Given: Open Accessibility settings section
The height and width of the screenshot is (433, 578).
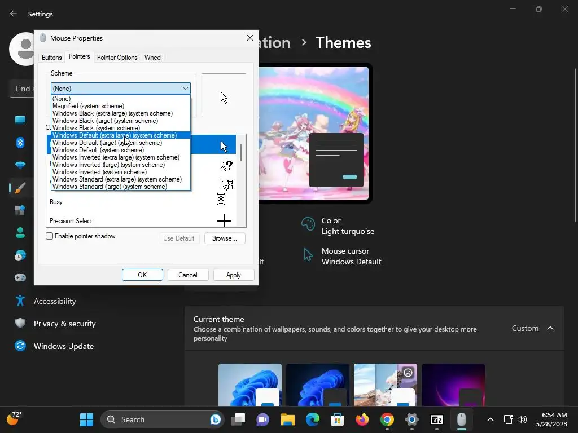Looking at the screenshot, I should coord(55,301).
